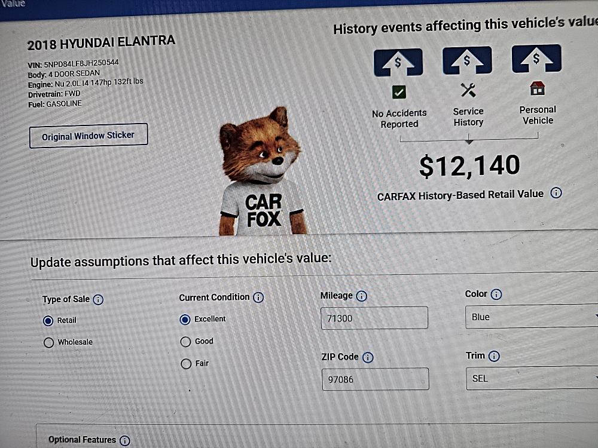Select the Retail sale type
The image size is (598, 448).
[x=48, y=321]
